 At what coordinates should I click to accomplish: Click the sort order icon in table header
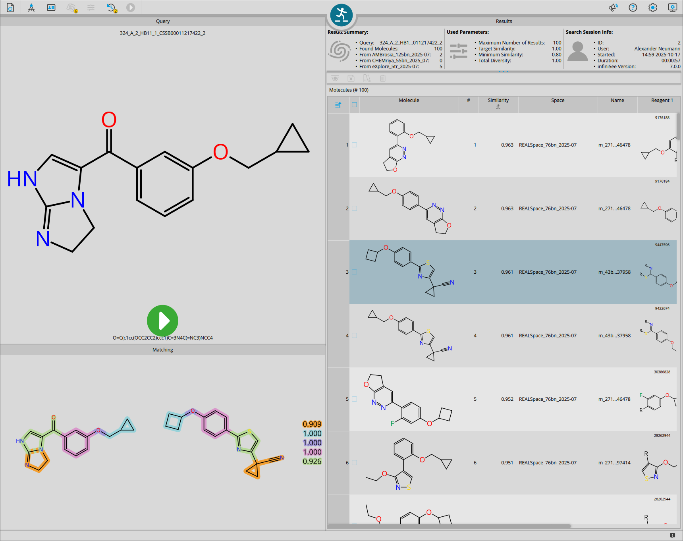(x=338, y=105)
